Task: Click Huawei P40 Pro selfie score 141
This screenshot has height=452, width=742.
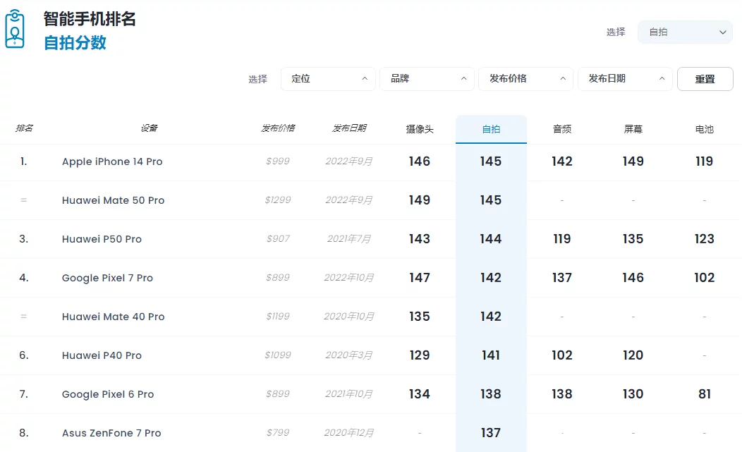Action: 491,355
